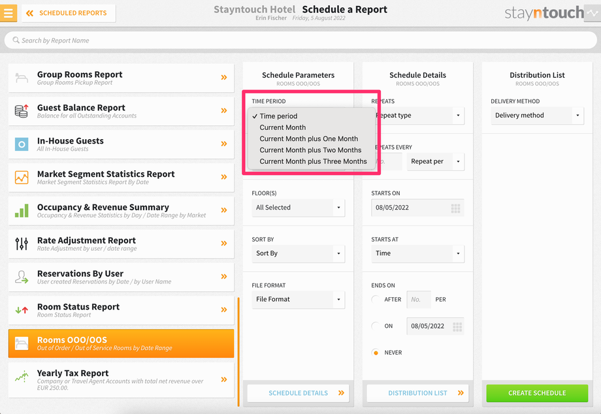Click the Schedule Details button
Image resolution: width=601 pixels, height=414 pixels.
tap(298, 393)
